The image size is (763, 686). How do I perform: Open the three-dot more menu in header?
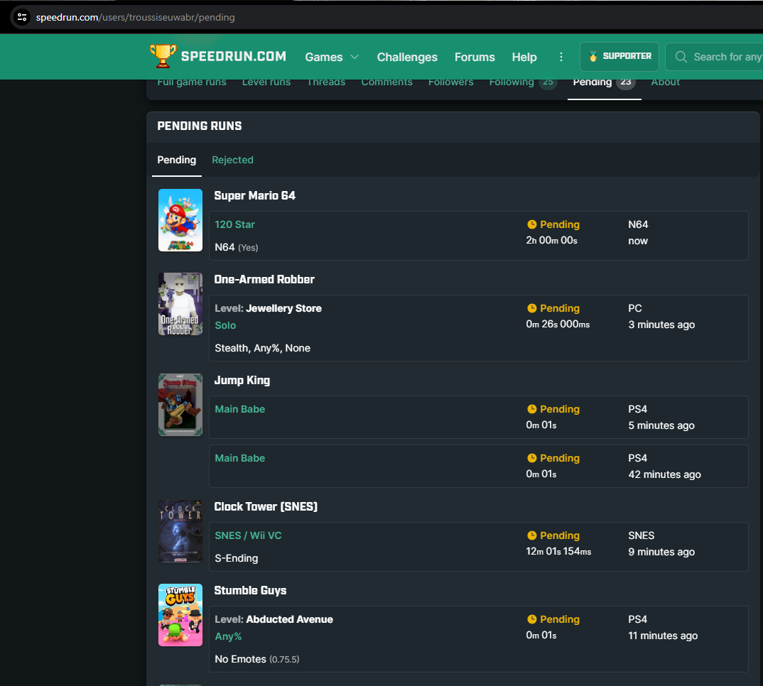point(561,57)
